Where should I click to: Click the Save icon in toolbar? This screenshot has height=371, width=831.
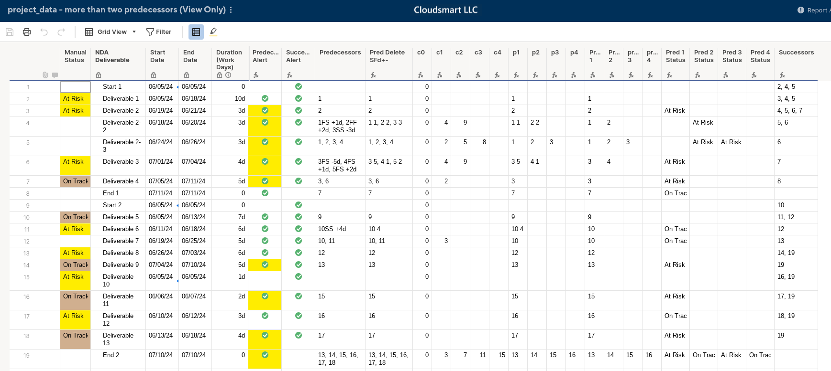pos(10,32)
